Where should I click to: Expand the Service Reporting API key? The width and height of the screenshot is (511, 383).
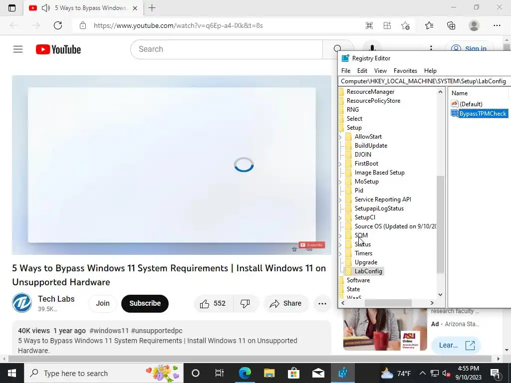(340, 199)
